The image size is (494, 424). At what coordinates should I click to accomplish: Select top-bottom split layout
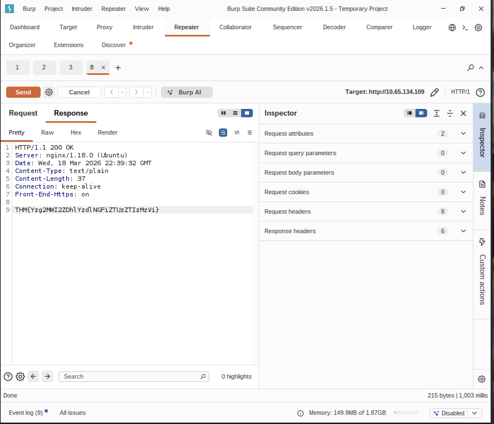(235, 113)
